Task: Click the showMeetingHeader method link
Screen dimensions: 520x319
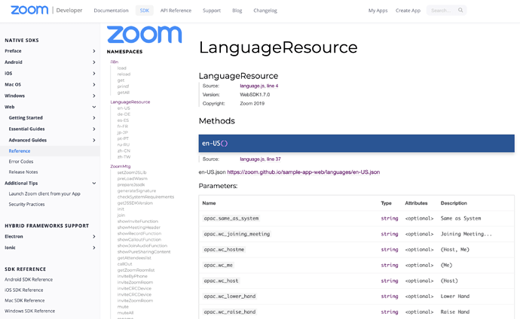Action: 139,227
